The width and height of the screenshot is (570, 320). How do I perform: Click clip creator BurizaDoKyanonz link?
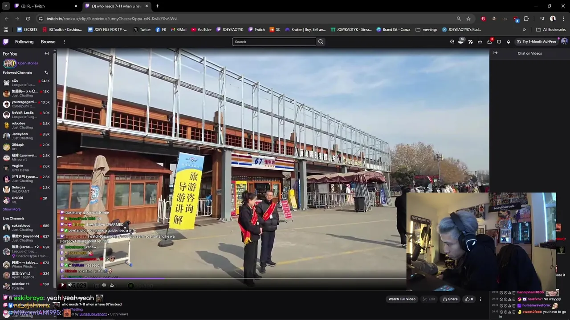tap(94, 314)
